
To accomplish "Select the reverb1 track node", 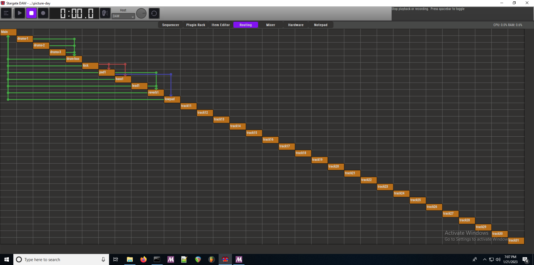I will click(x=155, y=92).
